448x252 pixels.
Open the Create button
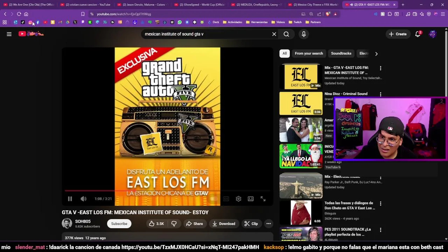[x=398, y=34]
